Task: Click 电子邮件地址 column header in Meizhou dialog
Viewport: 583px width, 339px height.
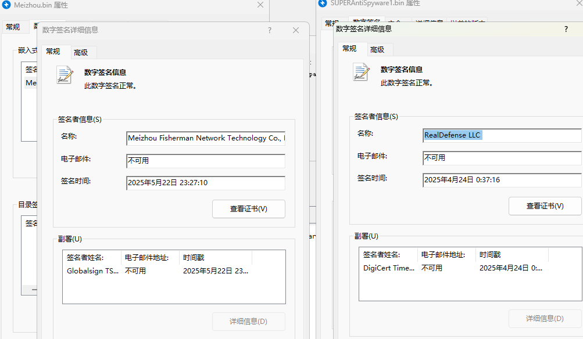Action: coord(150,258)
